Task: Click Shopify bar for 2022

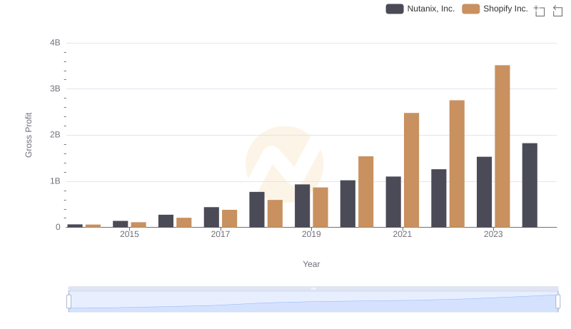Action: [x=457, y=163]
